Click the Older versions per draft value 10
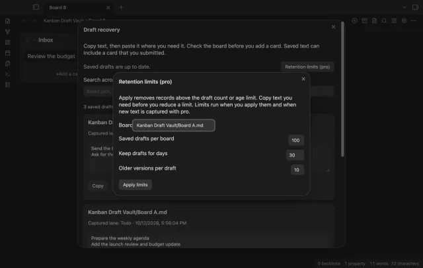423x268 pixels. tap(297, 170)
